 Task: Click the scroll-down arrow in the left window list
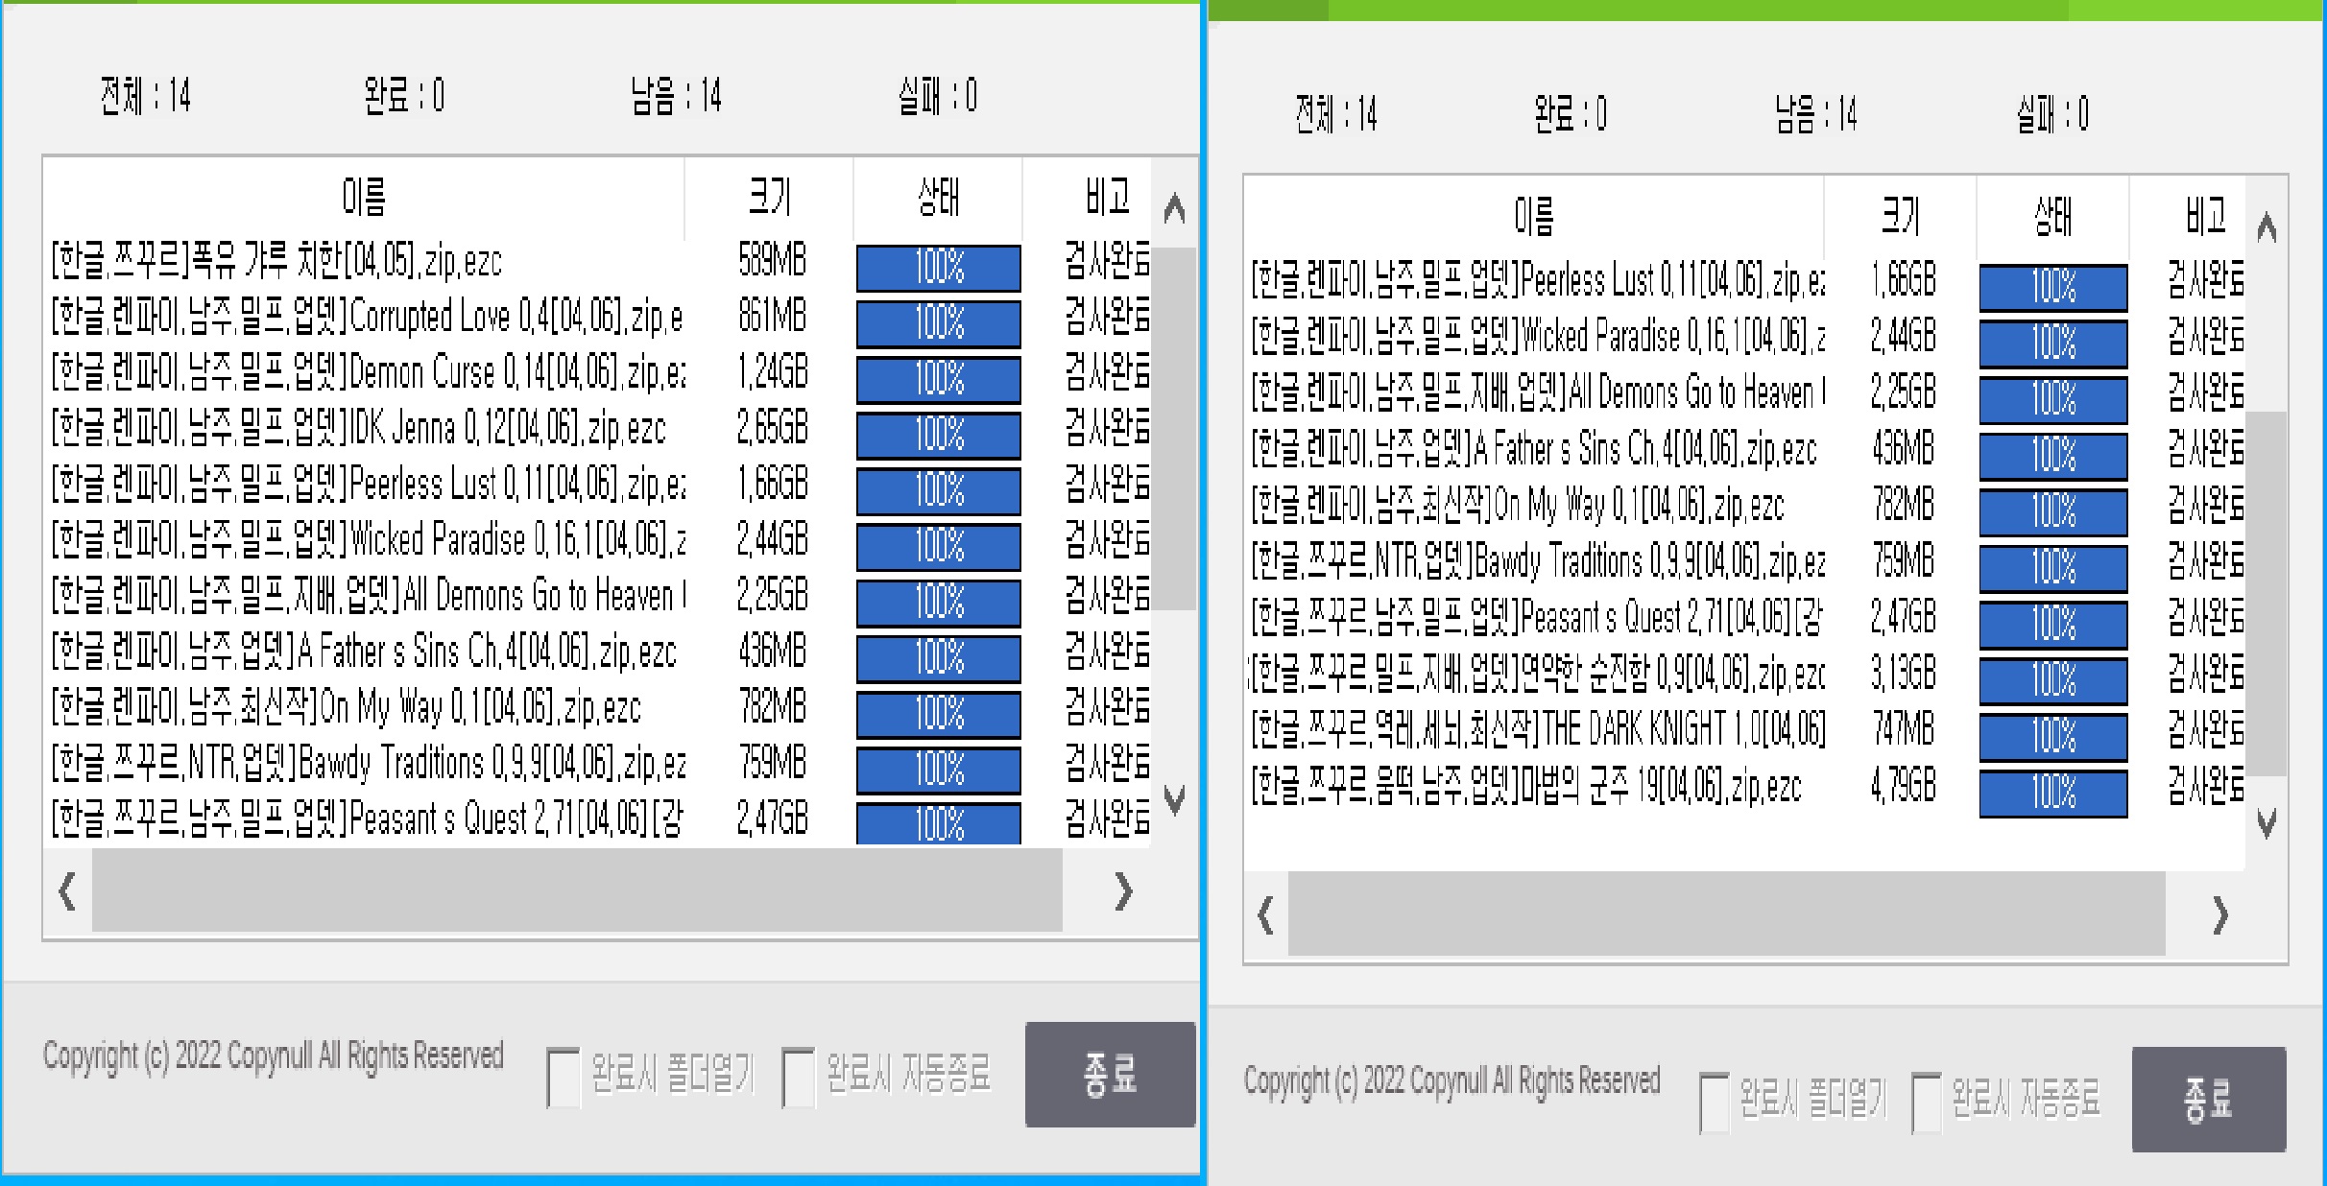(1174, 798)
